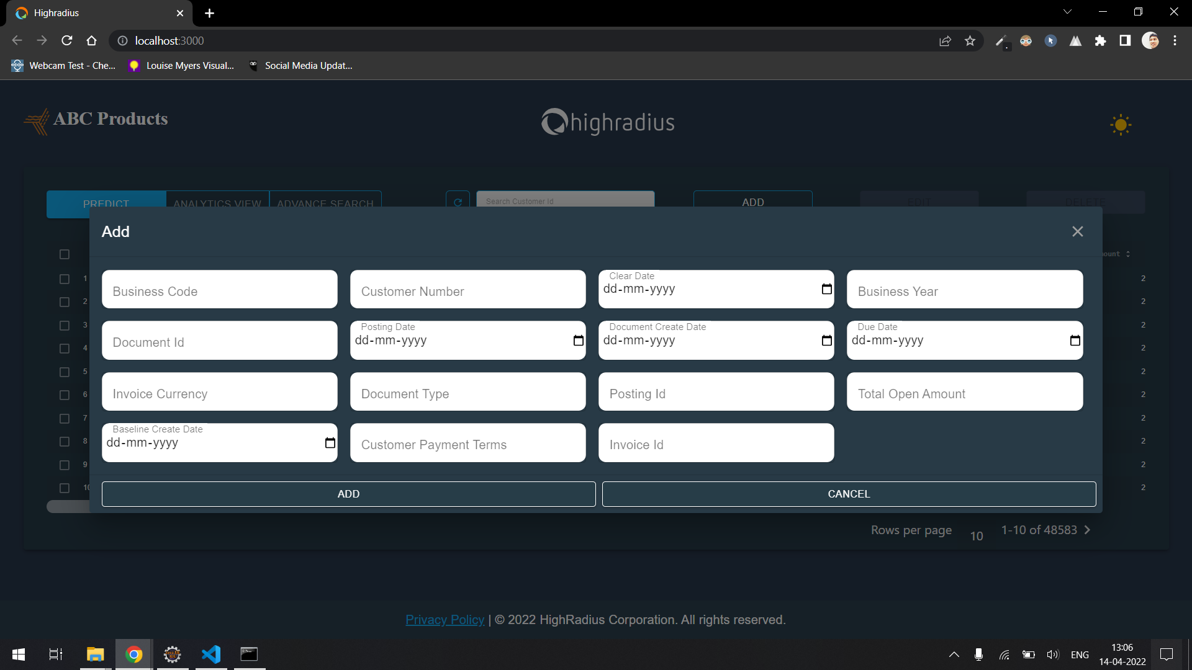The image size is (1192, 670).
Task: Open the Due Date calendar picker
Action: (x=1075, y=340)
